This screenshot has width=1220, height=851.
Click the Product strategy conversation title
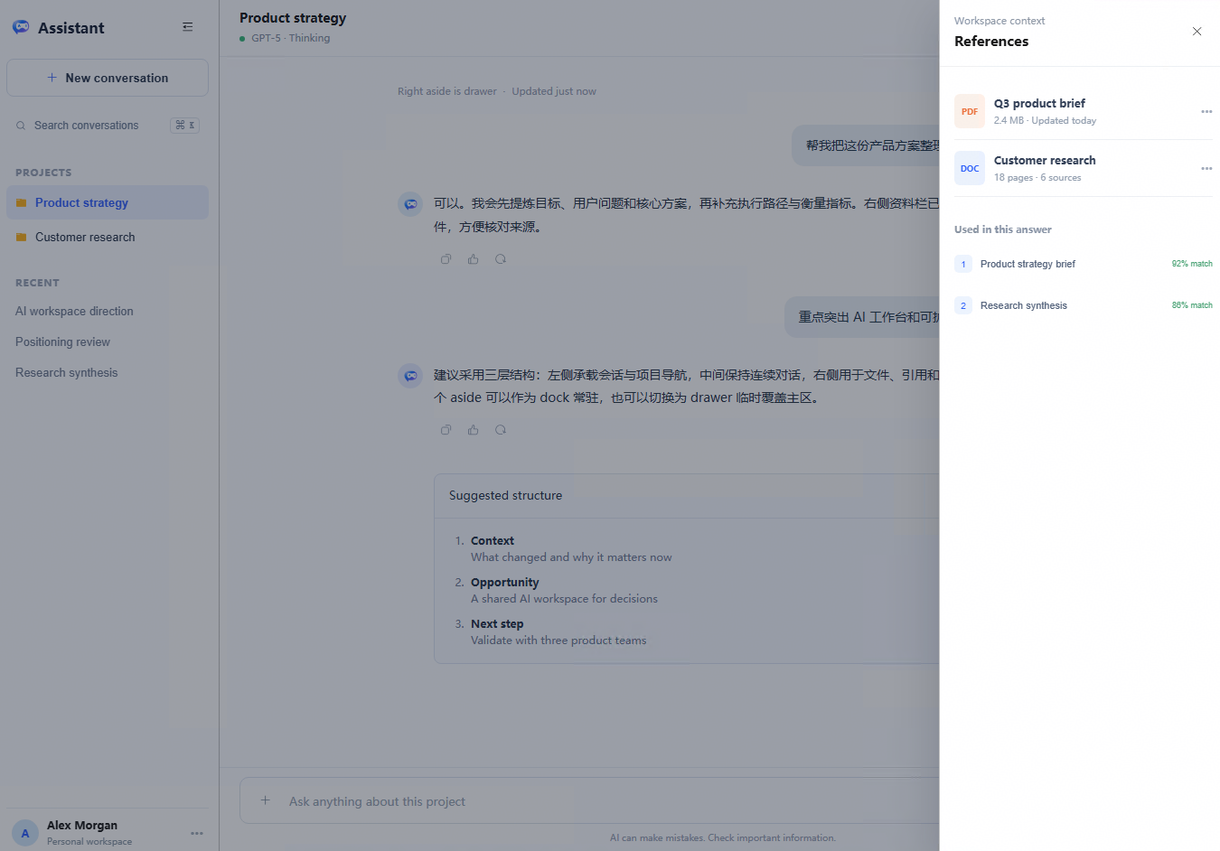pyautogui.click(x=293, y=18)
